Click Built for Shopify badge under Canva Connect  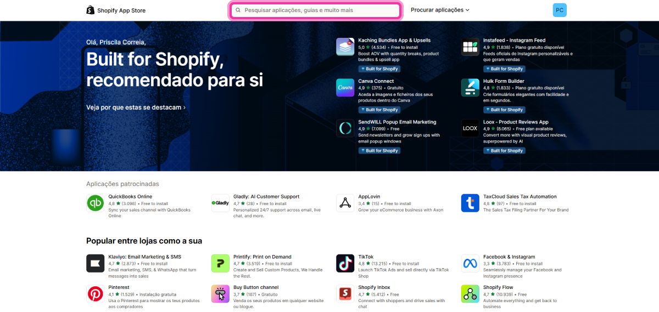pos(379,110)
